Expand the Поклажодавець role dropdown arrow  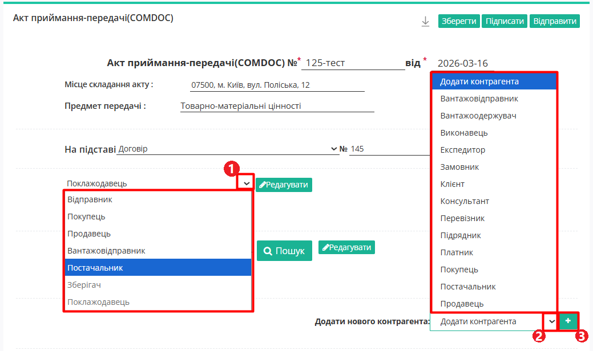[246, 183]
